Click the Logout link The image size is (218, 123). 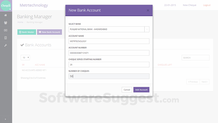[x=207, y=5]
